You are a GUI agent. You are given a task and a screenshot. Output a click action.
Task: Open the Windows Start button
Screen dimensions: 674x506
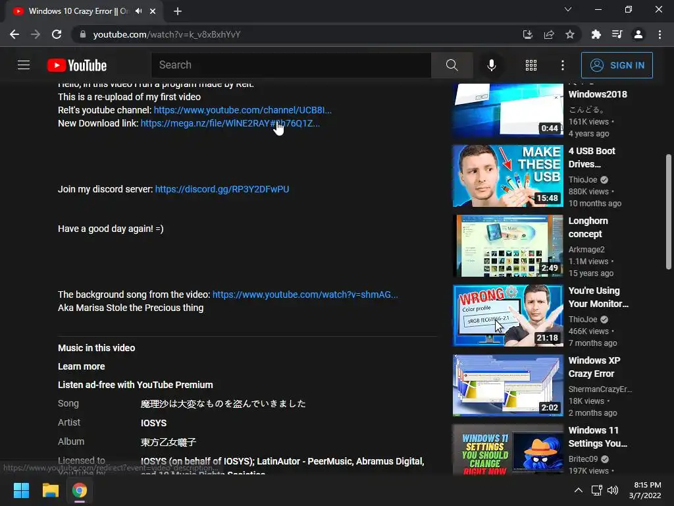click(x=21, y=490)
